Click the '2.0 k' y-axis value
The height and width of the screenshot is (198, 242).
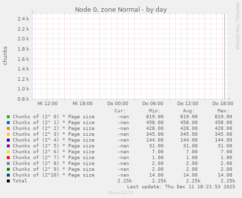pos(23,39)
